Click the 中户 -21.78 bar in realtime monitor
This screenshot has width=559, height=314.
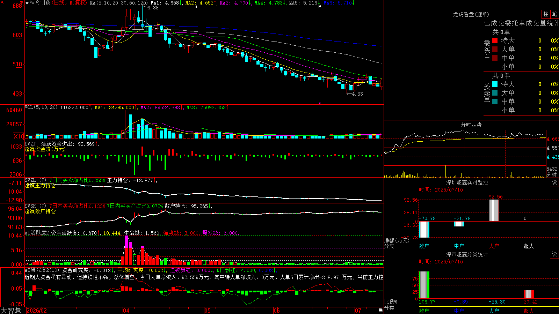click(459, 224)
